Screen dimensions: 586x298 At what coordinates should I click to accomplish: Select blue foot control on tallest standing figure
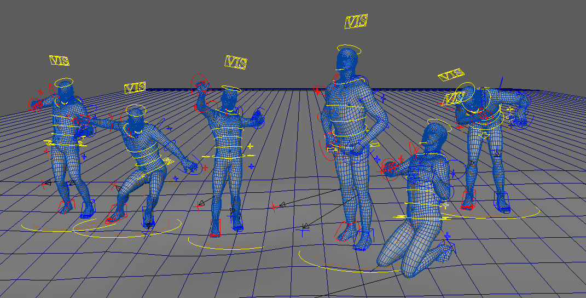click(364, 240)
